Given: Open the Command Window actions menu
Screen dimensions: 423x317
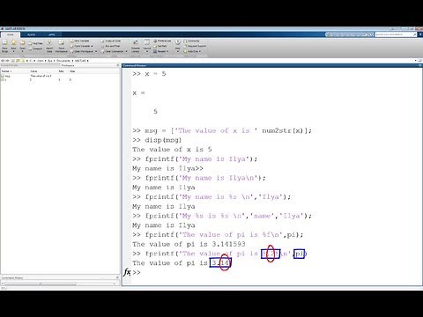Looking at the screenshot, I should pos(419,65).
